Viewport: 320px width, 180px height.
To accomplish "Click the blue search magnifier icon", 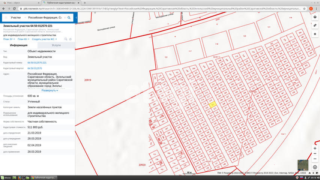I will tap(69, 18).
